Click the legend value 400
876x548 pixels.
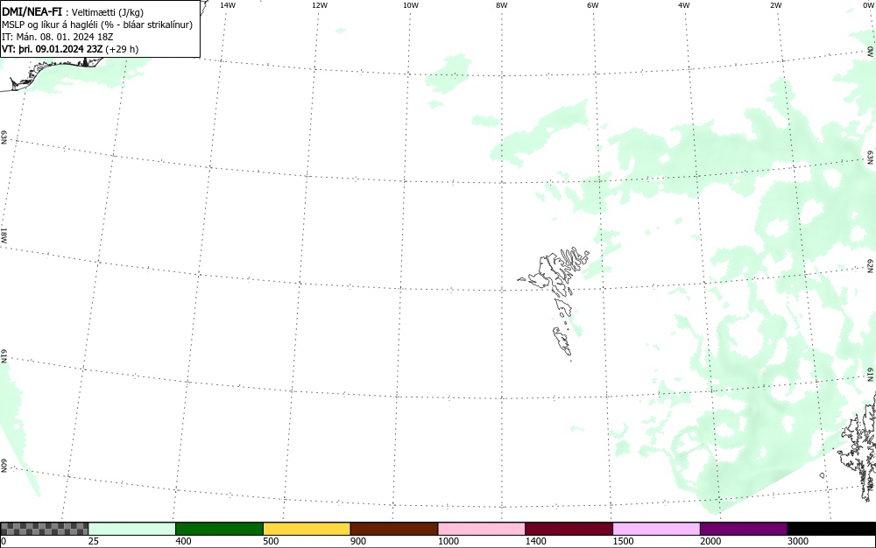183,541
